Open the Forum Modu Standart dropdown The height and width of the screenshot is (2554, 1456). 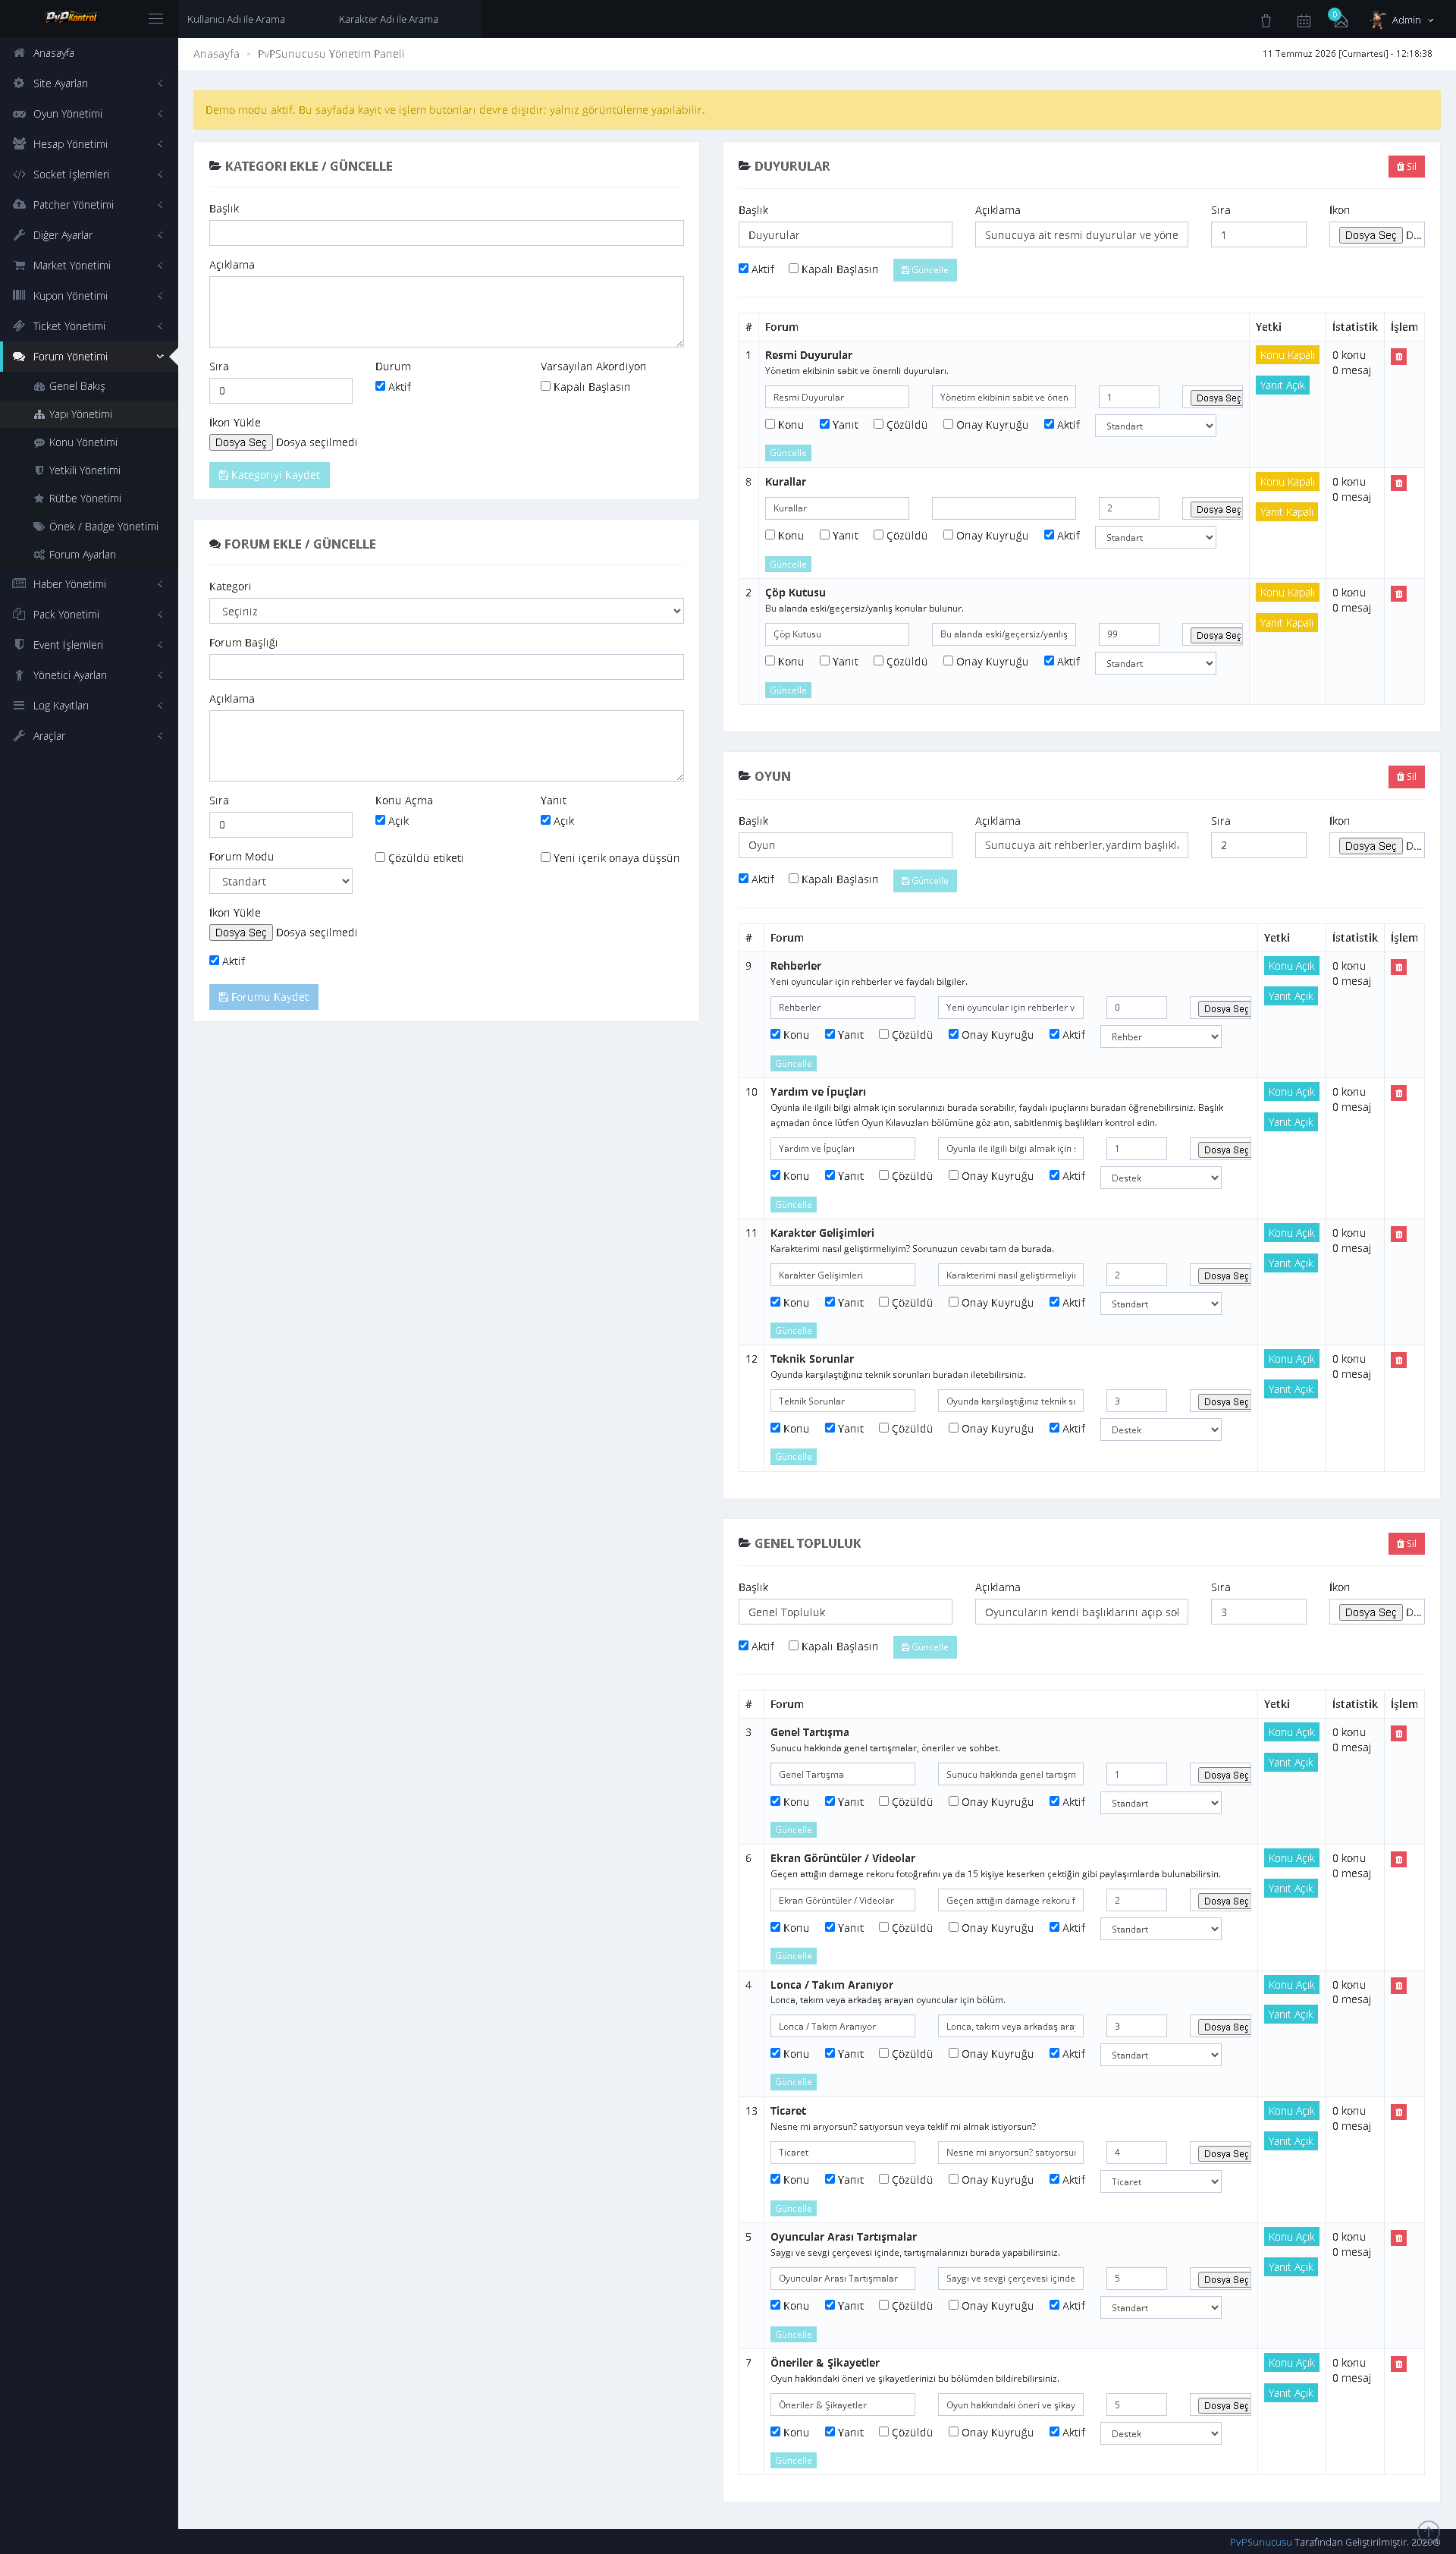click(281, 882)
